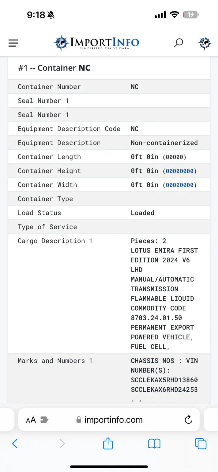Image resolution: width=218 pixels, height=472 pixels.
Task: Tap VIN SCCLEKAX5RHD13860 text
Action: (164, 380)
